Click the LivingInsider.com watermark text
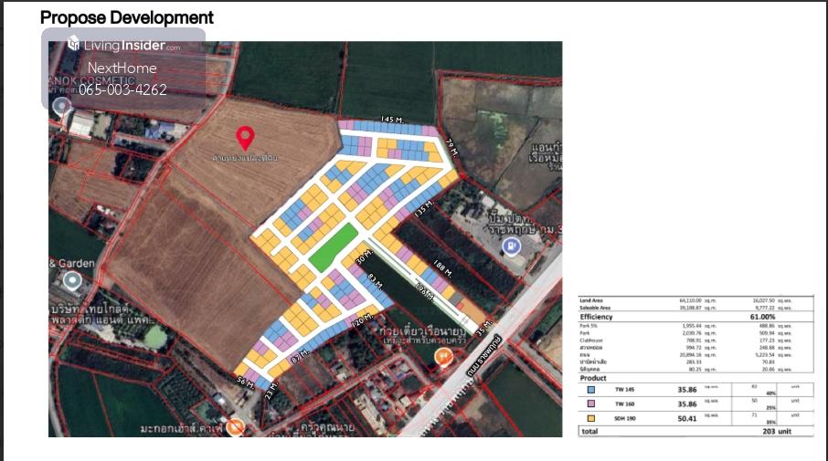The image size is (828, 461). [132, 46]
